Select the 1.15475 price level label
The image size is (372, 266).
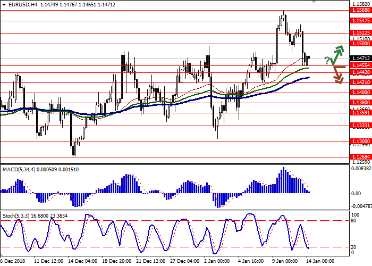tap(360, 21)
